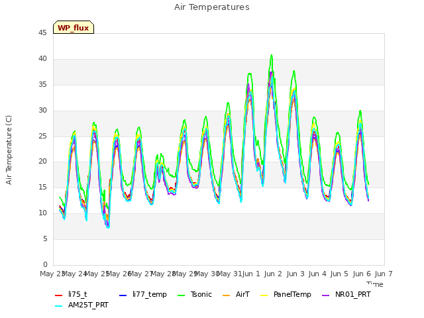The width and height of the screenshot is (424, 318).
Task: Click the yellow PanelTemp legend swatch
Action: click(264, 295)
